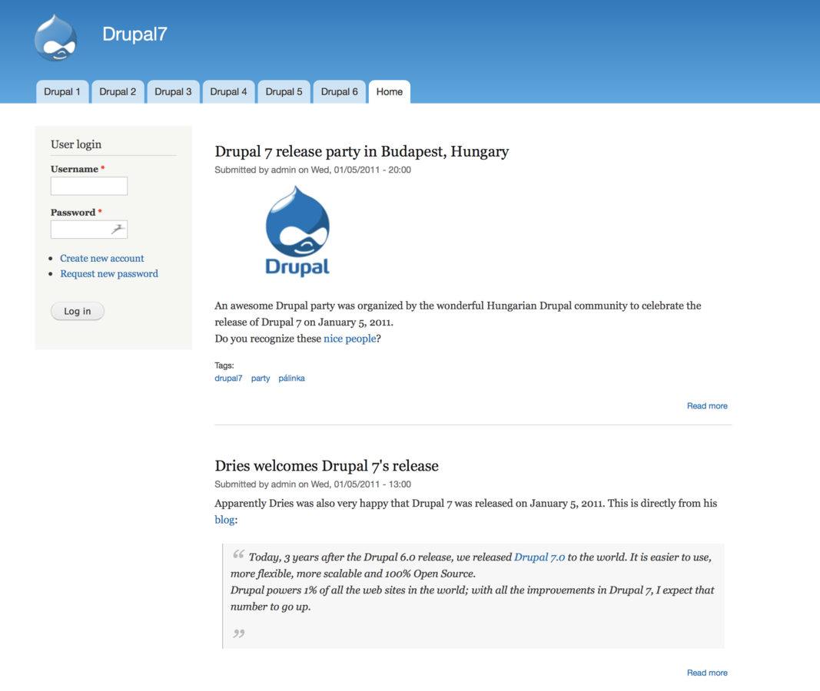This screenshot has width=820, height=691.
Task: Open the party tag
Action: click(x=261, y=379)
